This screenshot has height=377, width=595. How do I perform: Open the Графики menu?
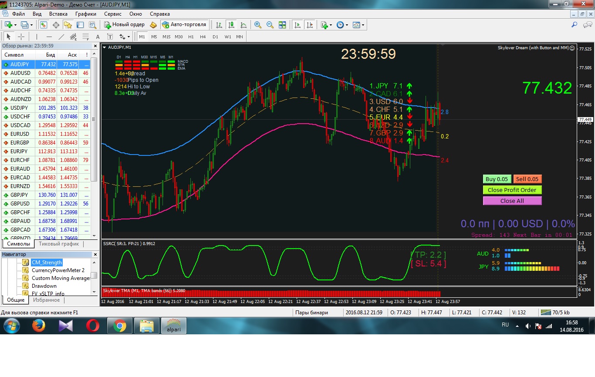coord(86,14)
